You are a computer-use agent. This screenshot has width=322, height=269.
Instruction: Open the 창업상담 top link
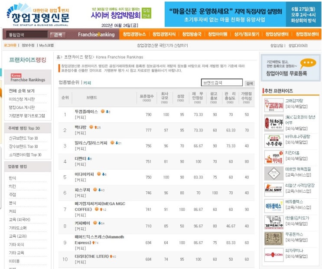tap(276, 46)
